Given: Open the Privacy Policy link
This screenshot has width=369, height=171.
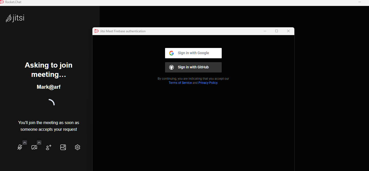Looking at the screenshot, I should click(208, 83).
